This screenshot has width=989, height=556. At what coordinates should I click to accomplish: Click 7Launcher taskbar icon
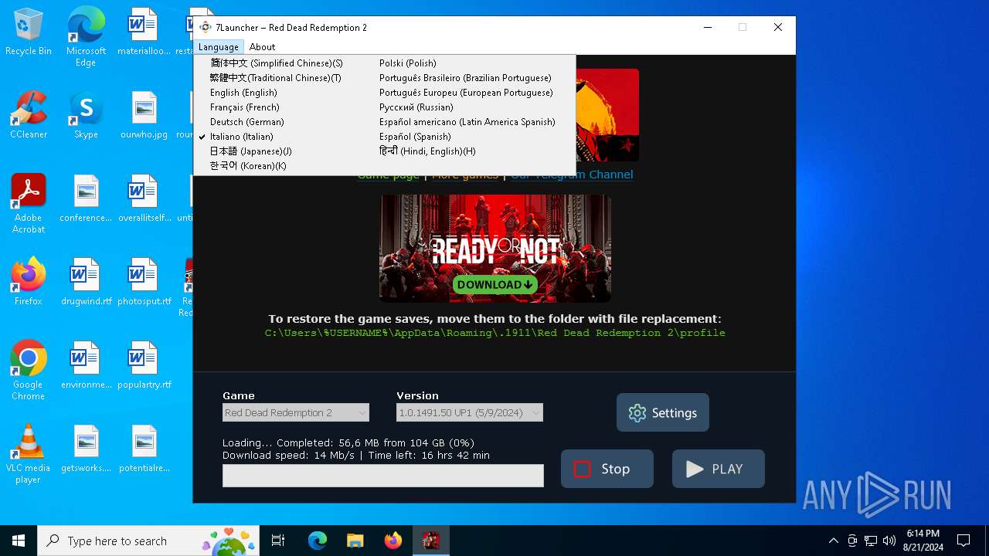[430, 541]
